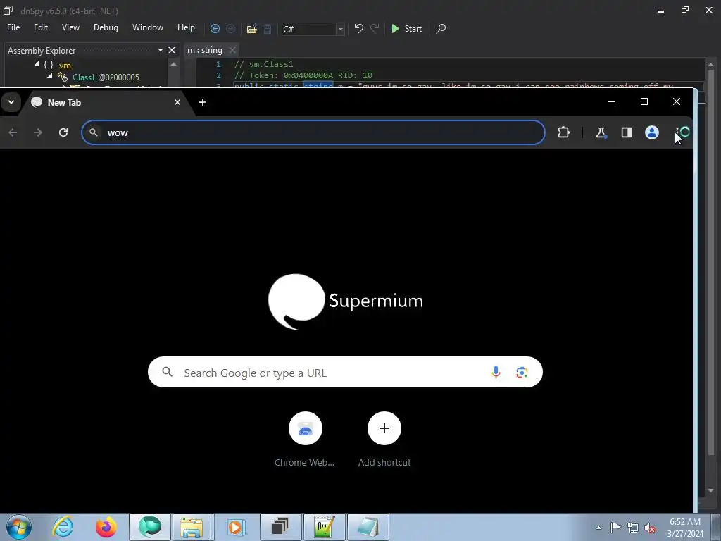Switch to dnSpy taskbar button
721x541 pixels.
click(280, 527)
